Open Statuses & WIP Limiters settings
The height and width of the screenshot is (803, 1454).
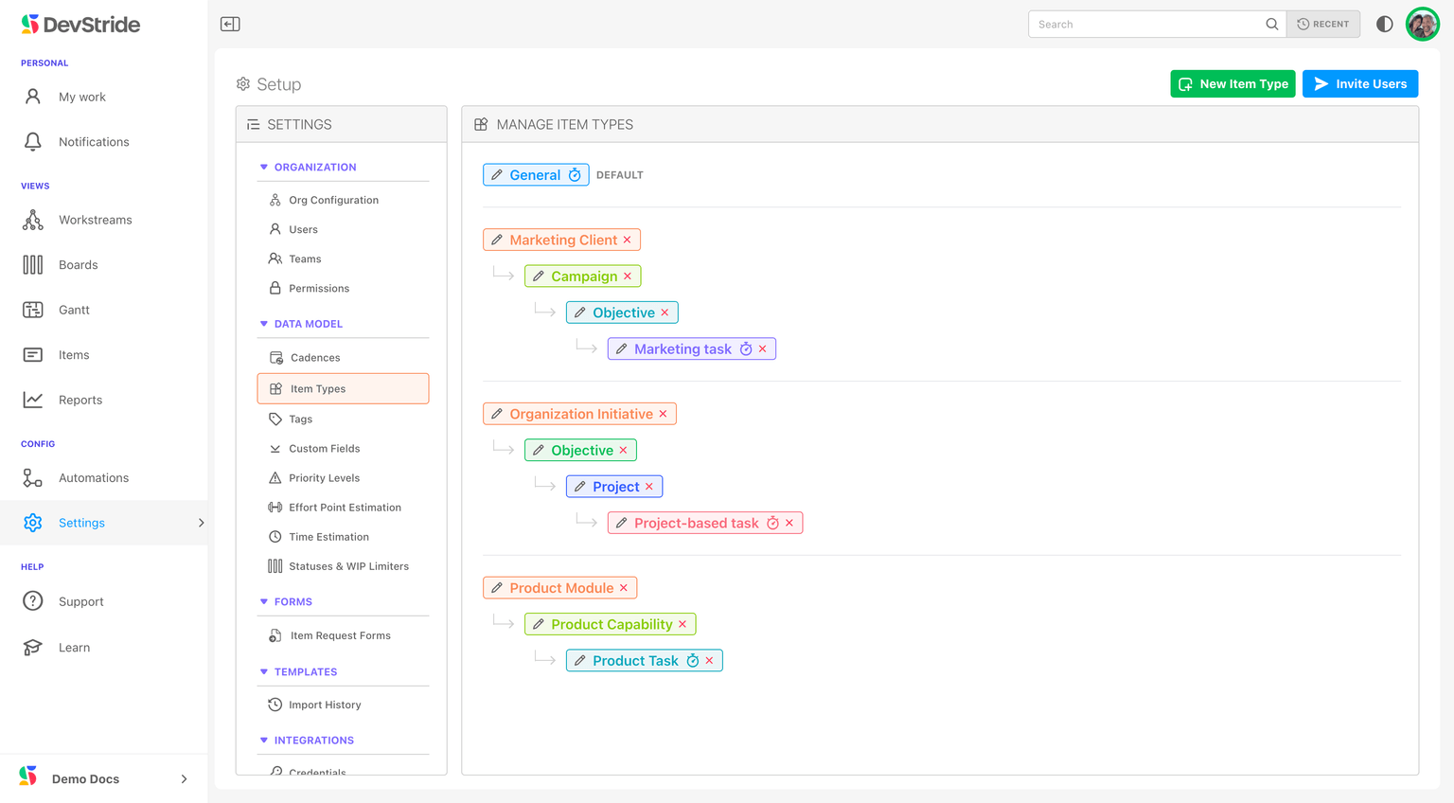(x=348, y=566)
